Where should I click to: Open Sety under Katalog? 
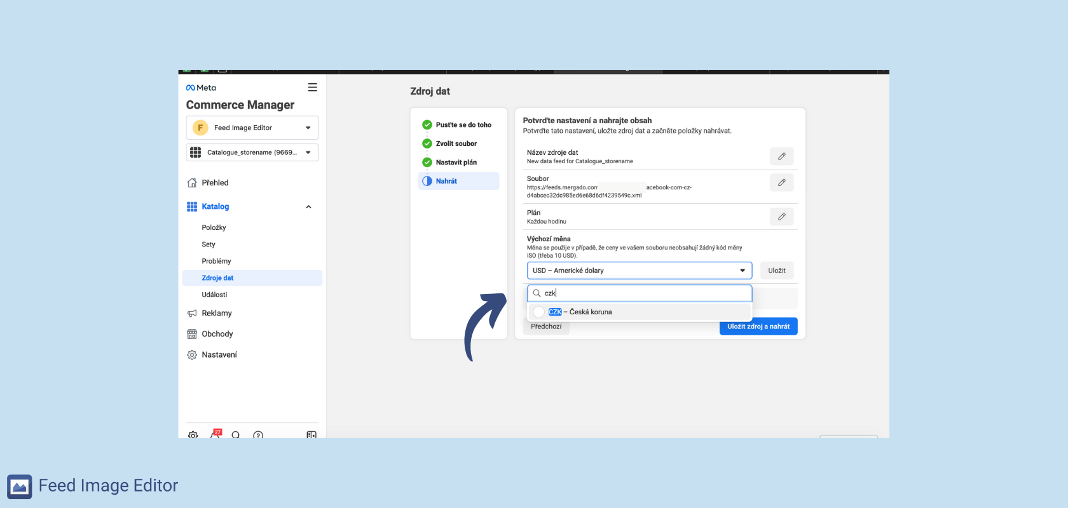point(209,244)
